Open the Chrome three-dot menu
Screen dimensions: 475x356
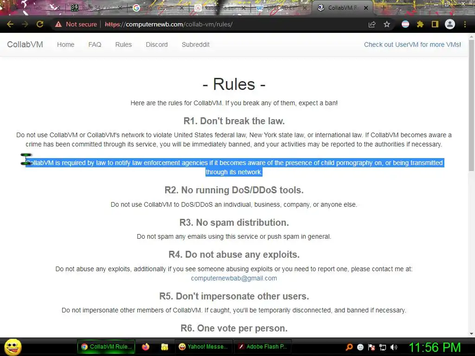(x=465, y=24)
